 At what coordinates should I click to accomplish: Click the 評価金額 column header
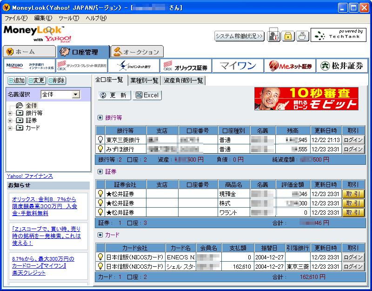[293, 184]
